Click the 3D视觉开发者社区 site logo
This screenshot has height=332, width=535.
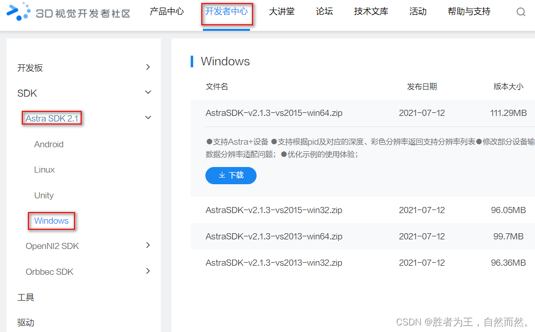(x=68, y=12)
